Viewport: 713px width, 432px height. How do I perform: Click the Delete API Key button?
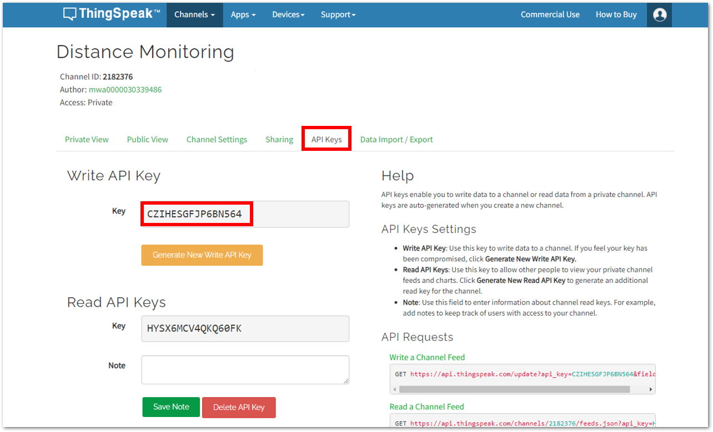click(x=239, y=407)
